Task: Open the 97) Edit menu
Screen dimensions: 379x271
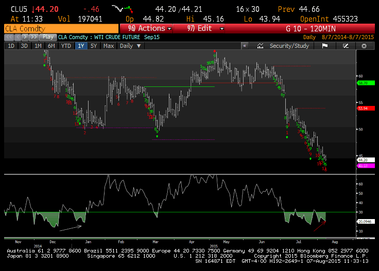Action: click(x=199, y=28)
